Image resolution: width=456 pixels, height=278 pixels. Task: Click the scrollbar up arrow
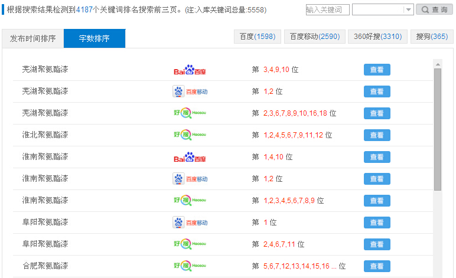[x=438, y=64]
